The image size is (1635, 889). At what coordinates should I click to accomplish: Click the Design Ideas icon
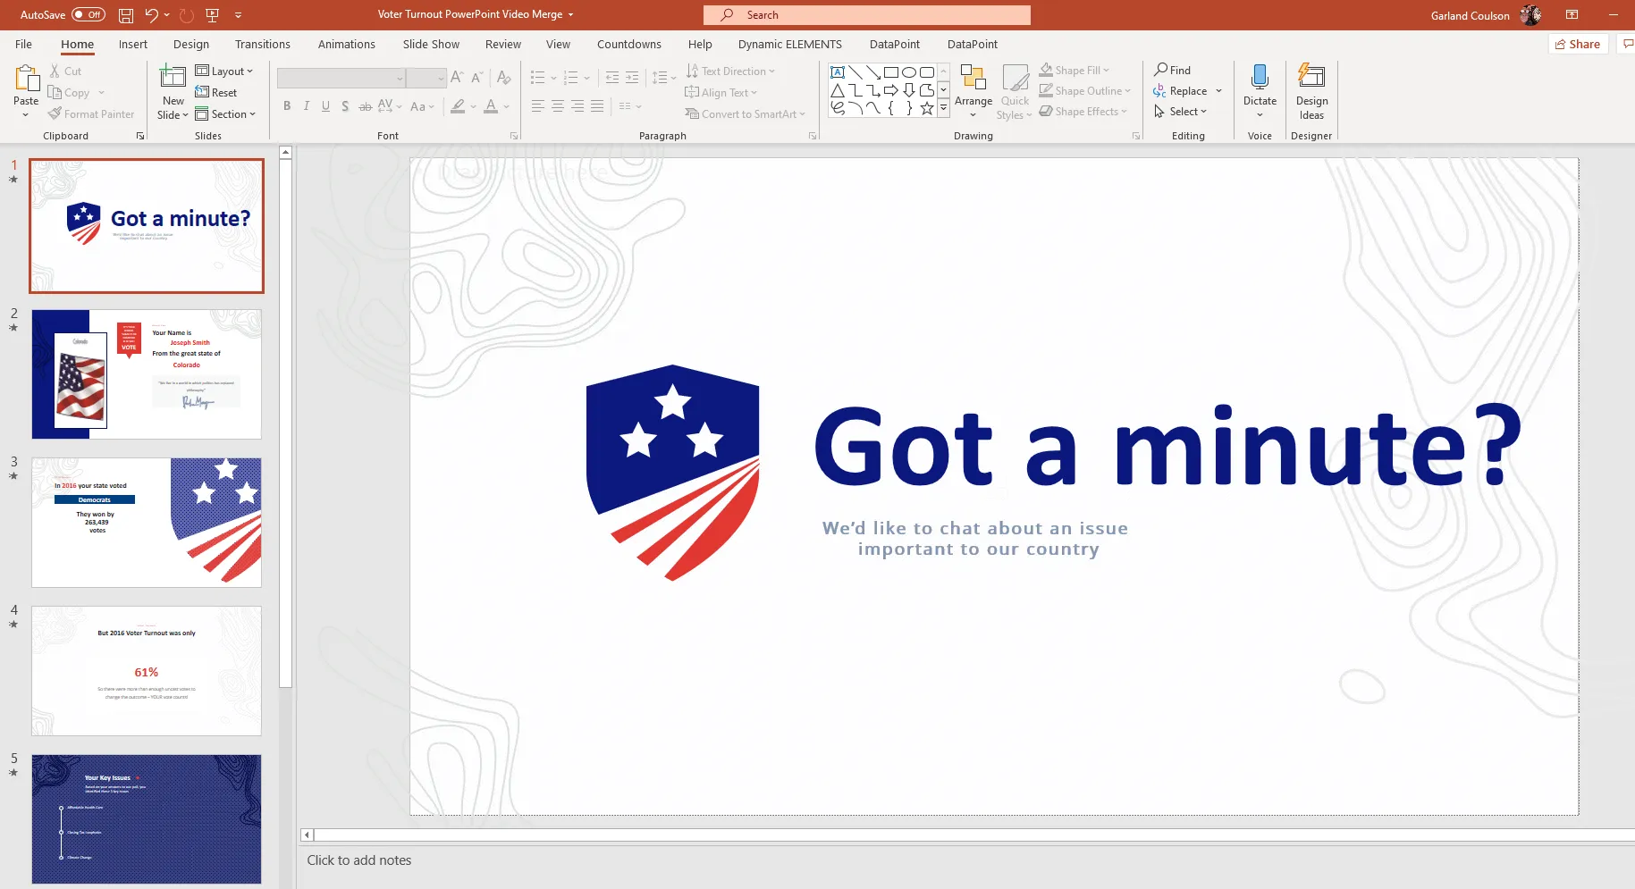click(1311, 78)
